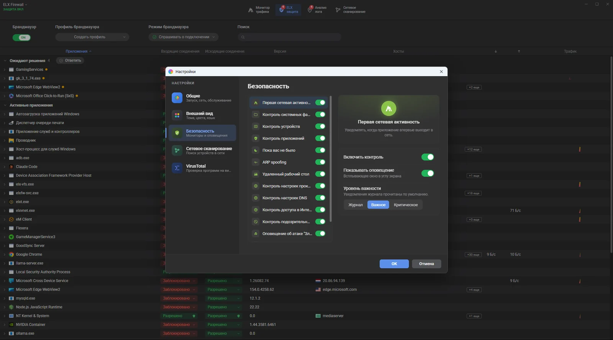
Task: Toggle the Пока вас не было switch
Action: [x=320, y=150]
